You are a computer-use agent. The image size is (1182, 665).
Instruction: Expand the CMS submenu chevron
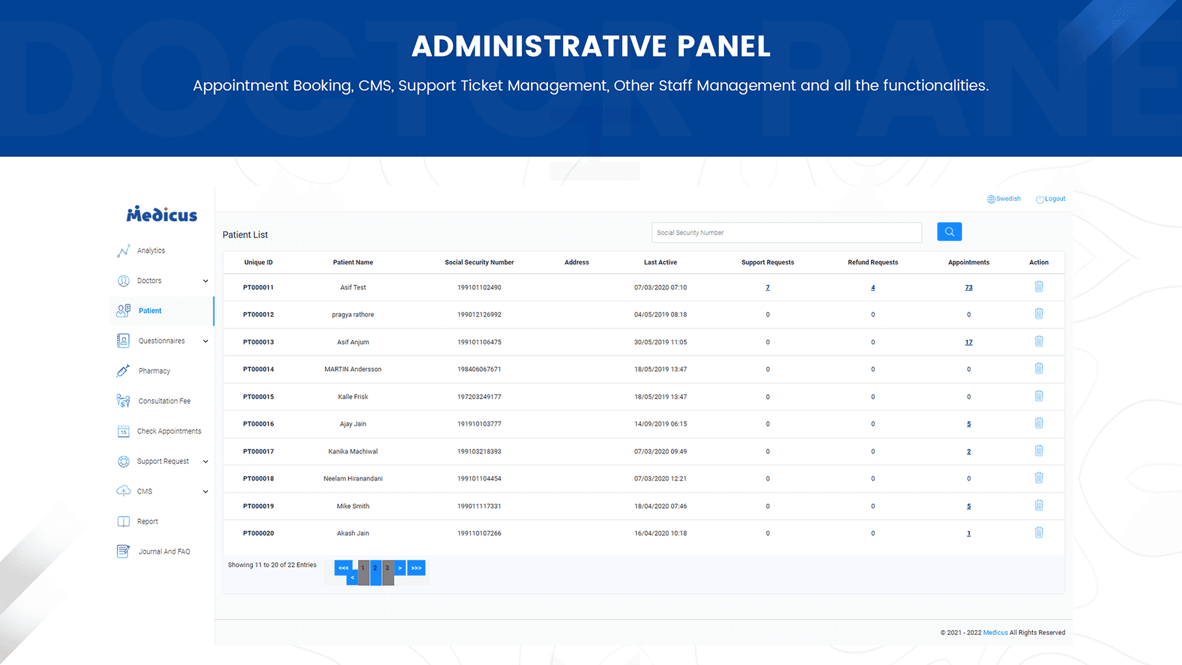[206, 492]
